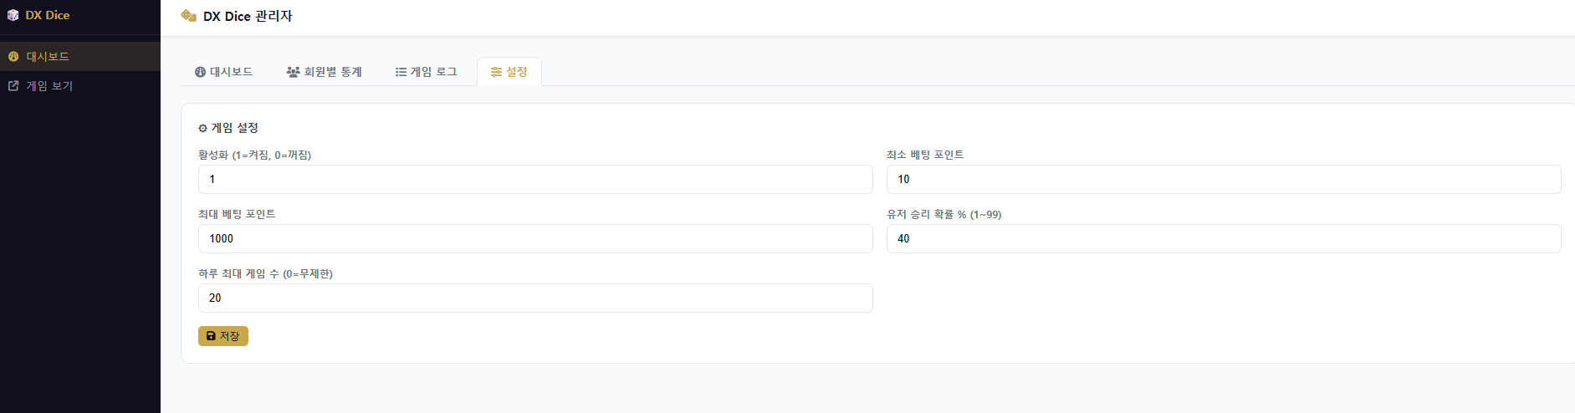Image resolution: width=1575 pixels, height=413 pixels.
Task: Click the dice icon next to DX Dice 관리자
Action: pos(189,16)
